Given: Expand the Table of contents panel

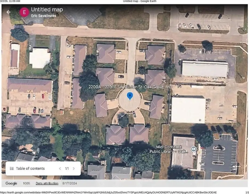Looking at the screenshot, I should coord(30,168).
